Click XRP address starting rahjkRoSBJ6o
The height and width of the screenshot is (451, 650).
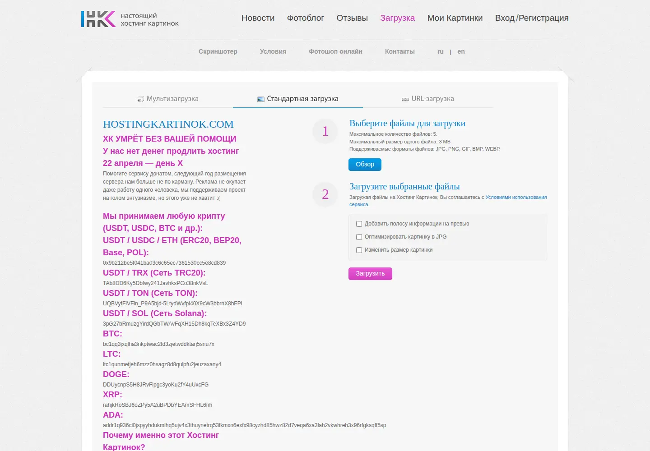click(158, 405)
